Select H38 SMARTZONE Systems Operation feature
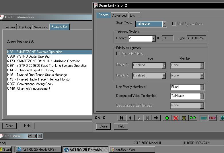Screen dimensions: 224x153 [49, 52]
